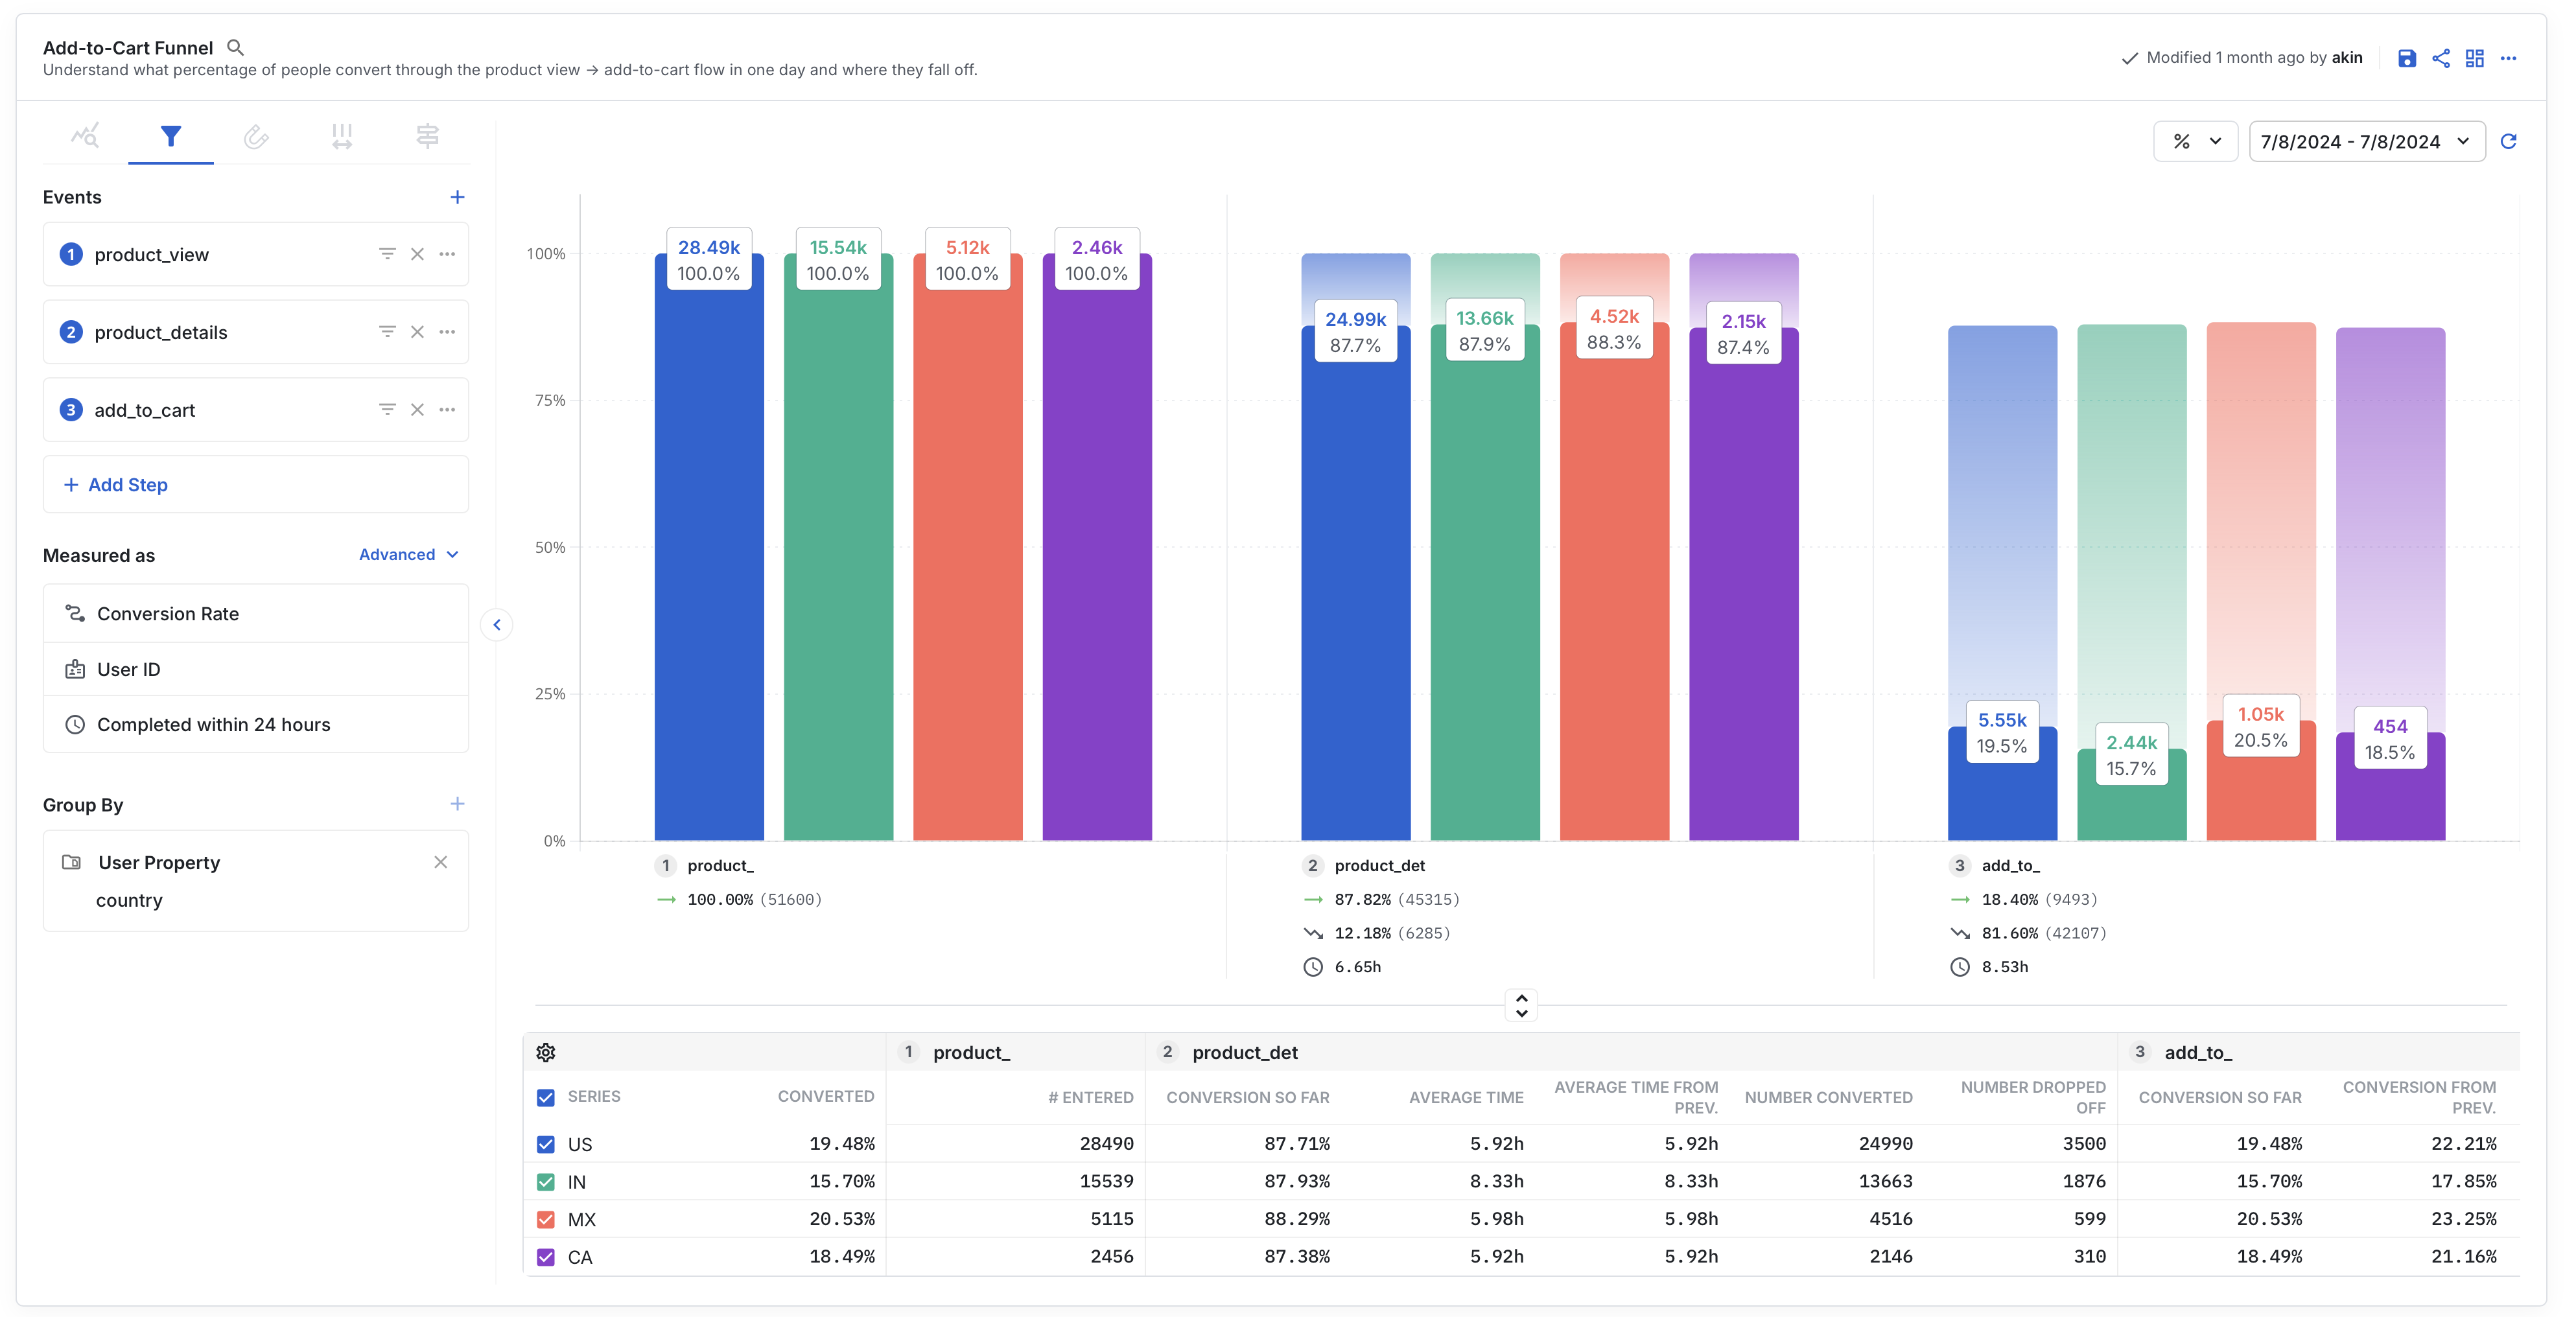Click the 87.82% (45315) conversion stat
Image resolution: width=2576 pixels, height=1317 pixels.
click(1396, 899)
